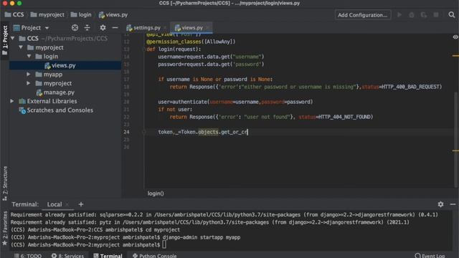The image size is (459, 258).
Task: Click the CCS breadcrumb
Action: 14,14
